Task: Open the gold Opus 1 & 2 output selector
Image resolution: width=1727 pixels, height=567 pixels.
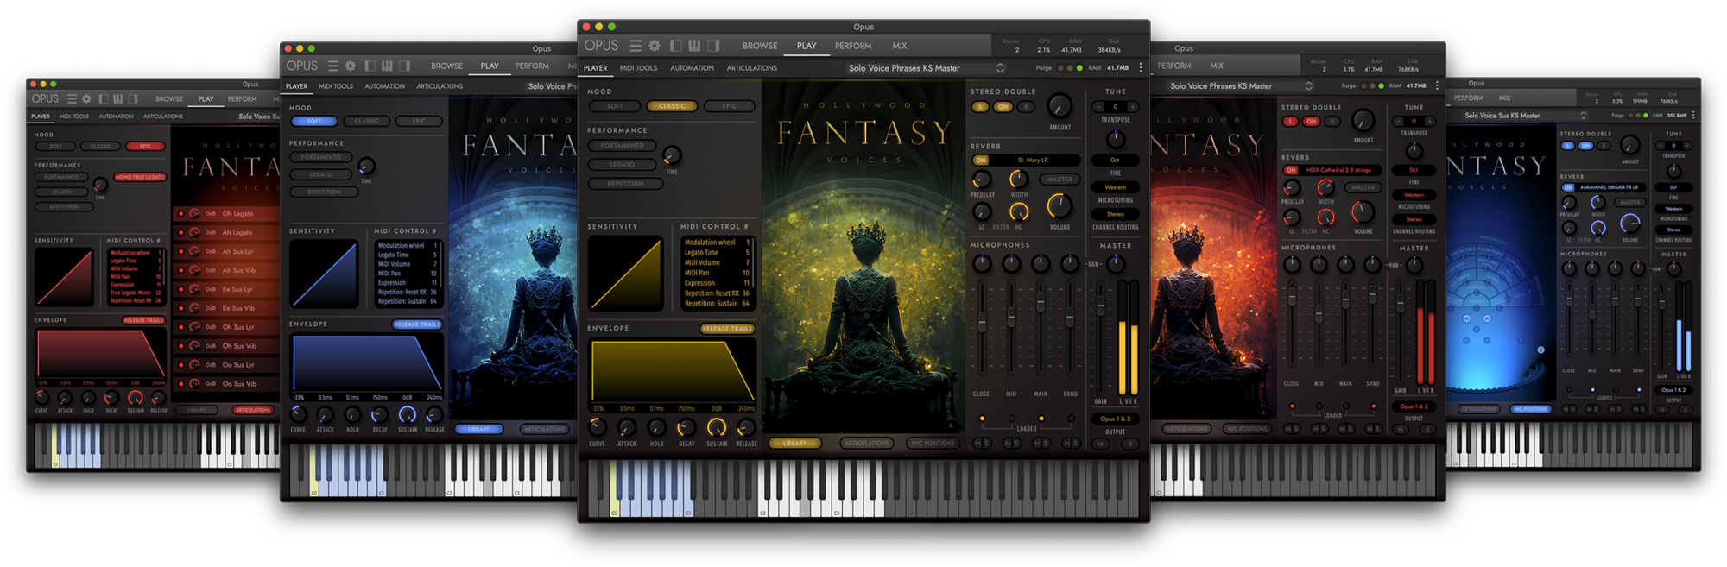Action: (x=1115, y=419)
